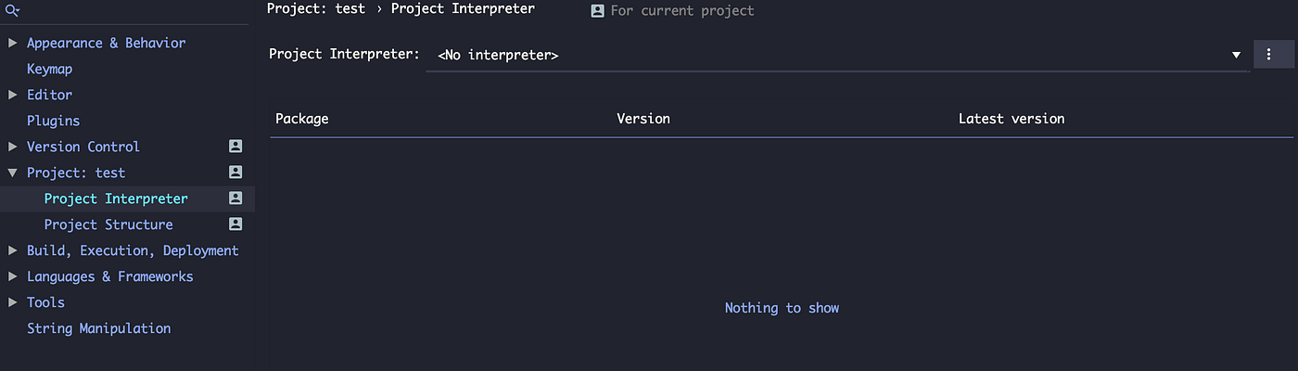Click the Latest version column header
The image size is (1298, 371).
coord(1012,119)
